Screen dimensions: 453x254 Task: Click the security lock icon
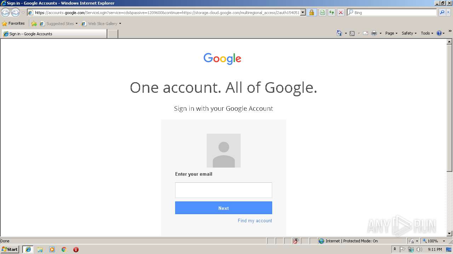coord(311,13)
